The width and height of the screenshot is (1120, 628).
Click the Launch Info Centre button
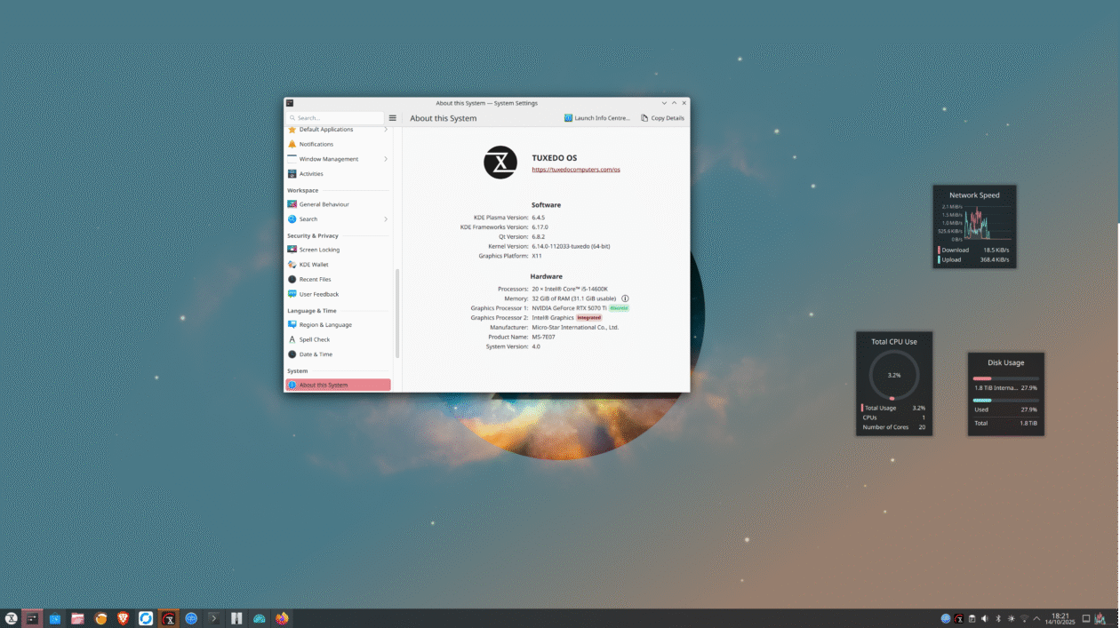click(596, 118)
